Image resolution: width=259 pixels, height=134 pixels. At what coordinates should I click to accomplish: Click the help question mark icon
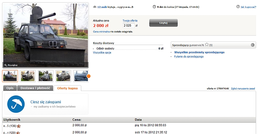tap(238, 7)
